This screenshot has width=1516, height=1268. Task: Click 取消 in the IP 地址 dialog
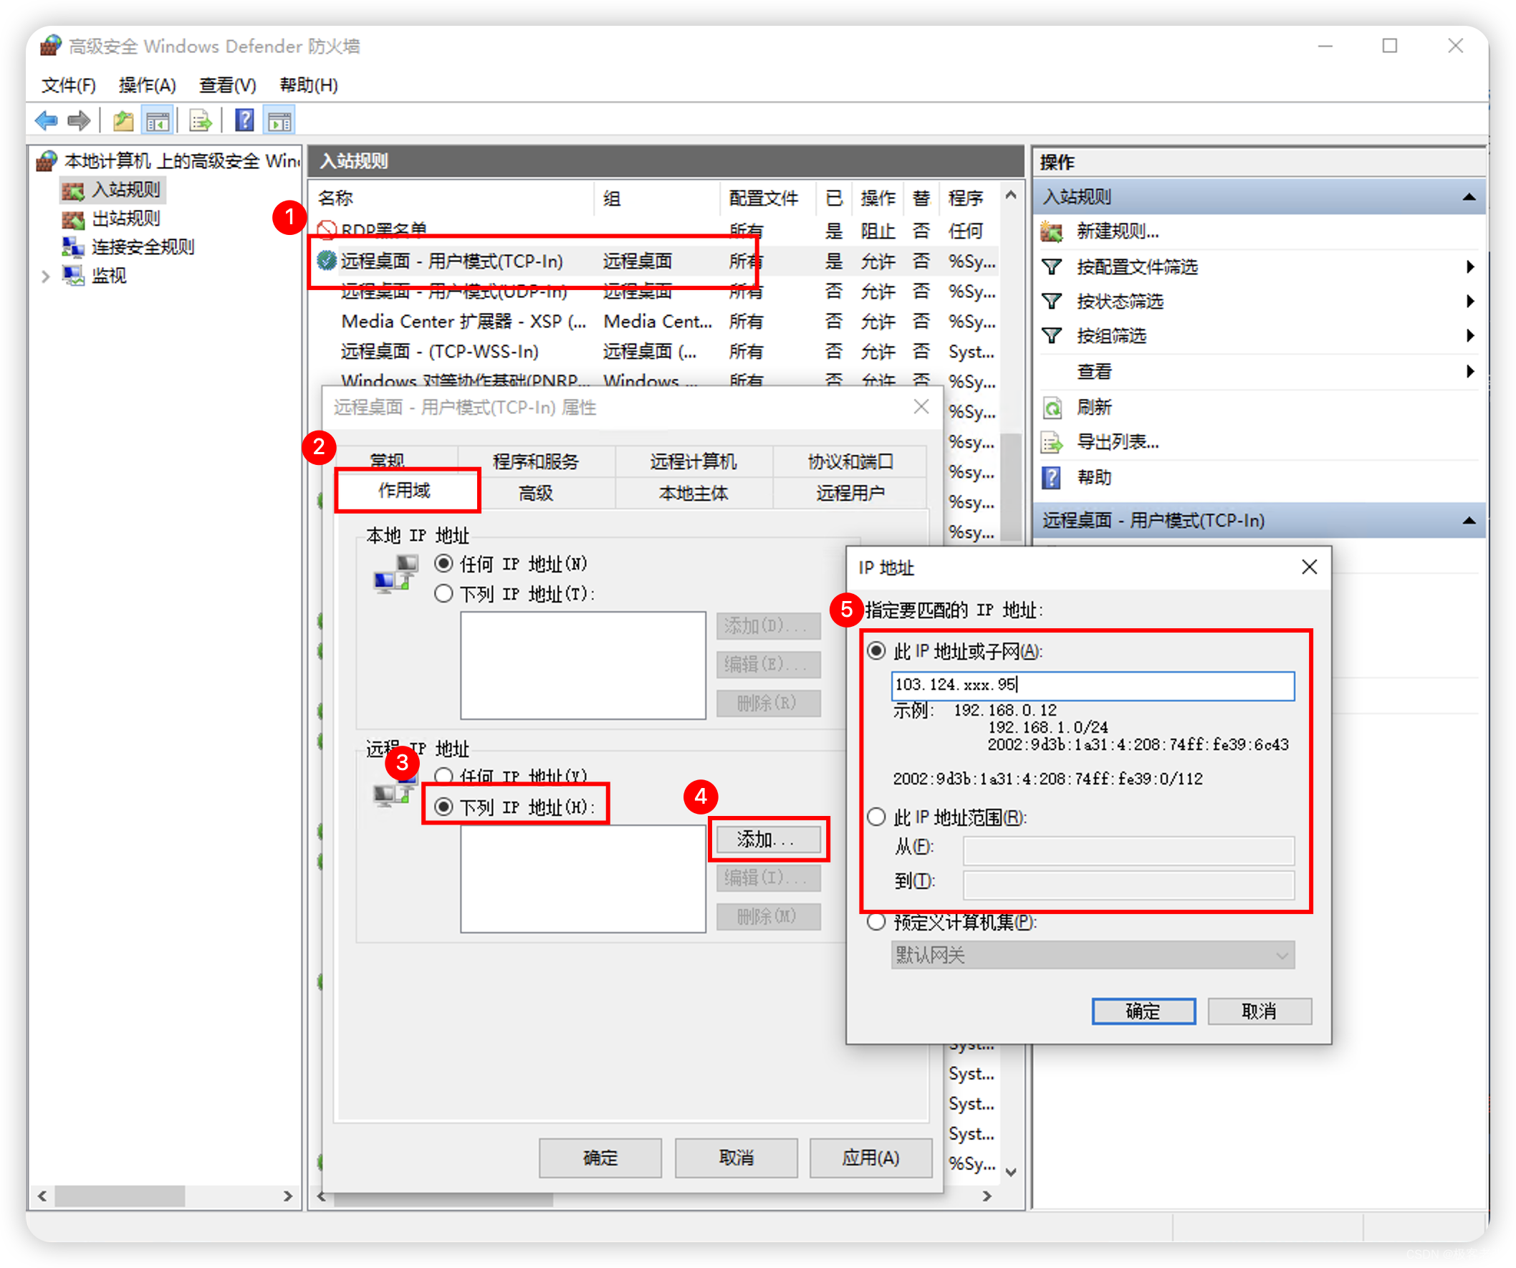tap(1260, 1012)
